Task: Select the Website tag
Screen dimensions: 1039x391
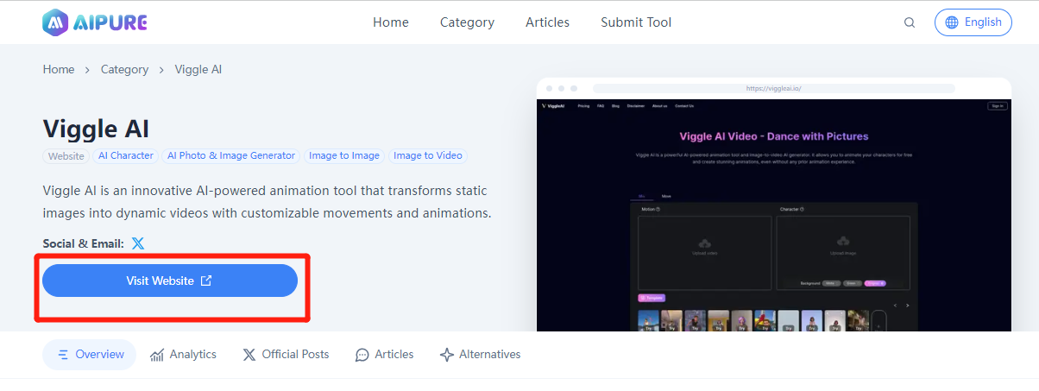Action: tap(66, 156)
